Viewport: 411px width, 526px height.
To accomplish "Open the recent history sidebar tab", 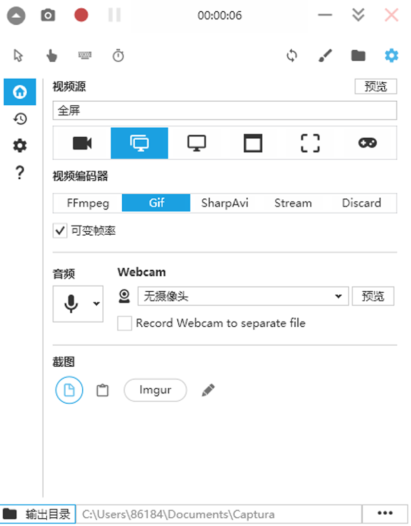I will tap(20, 119).
